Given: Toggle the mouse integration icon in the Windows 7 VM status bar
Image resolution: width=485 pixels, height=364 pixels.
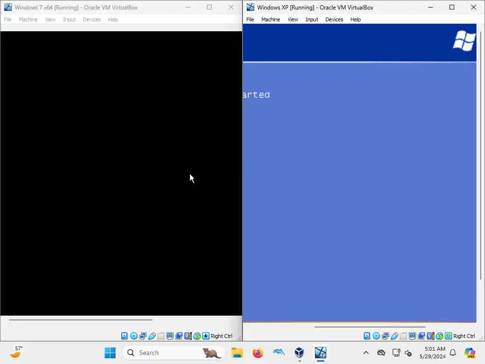Looking at the screenshot, I should pyautogui.click(x=197, y=336).
